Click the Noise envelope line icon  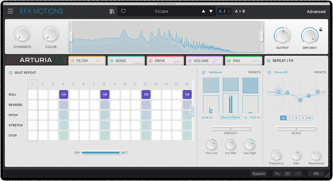138,63
